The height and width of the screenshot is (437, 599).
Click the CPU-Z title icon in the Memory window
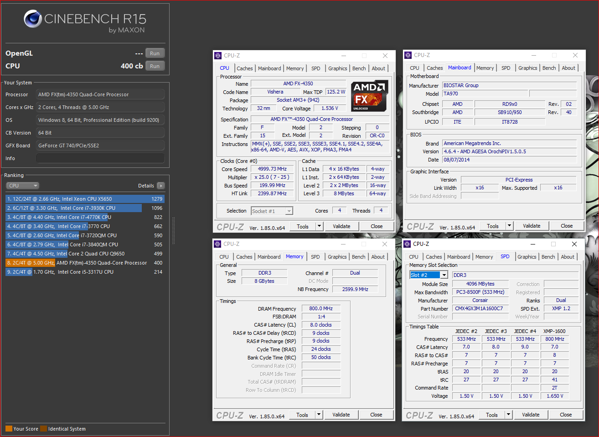(217, 244)
